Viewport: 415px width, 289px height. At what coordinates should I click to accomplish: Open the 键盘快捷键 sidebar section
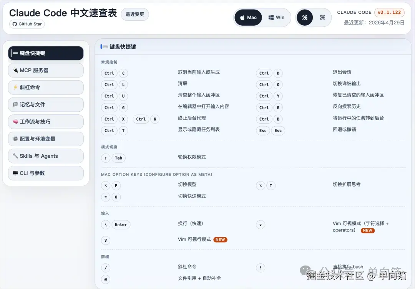(x=46, y=53)
